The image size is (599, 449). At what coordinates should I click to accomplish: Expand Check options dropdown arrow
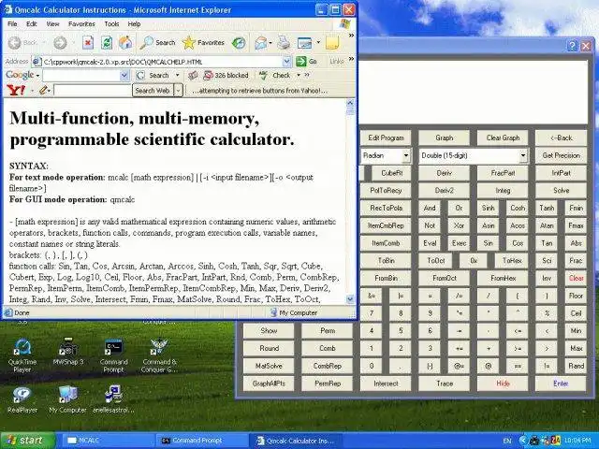299,75
